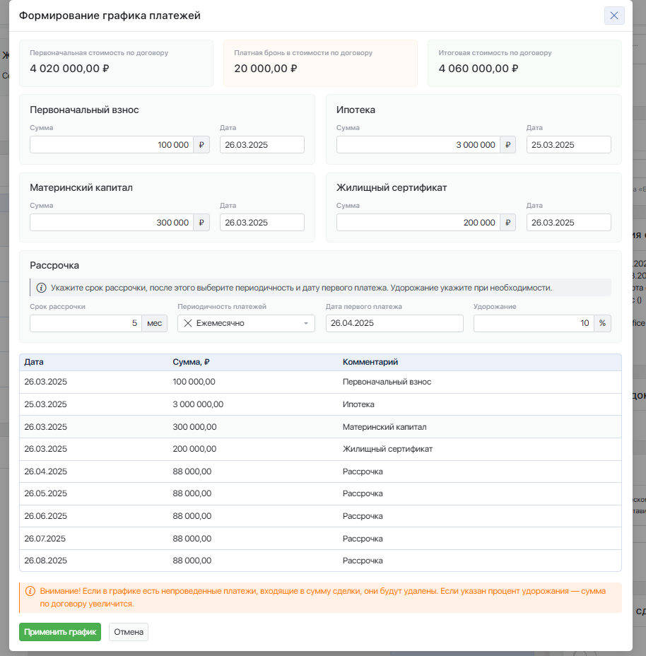Apply the schedule with Применить график
646x656 pixels.
coord(60,632)
